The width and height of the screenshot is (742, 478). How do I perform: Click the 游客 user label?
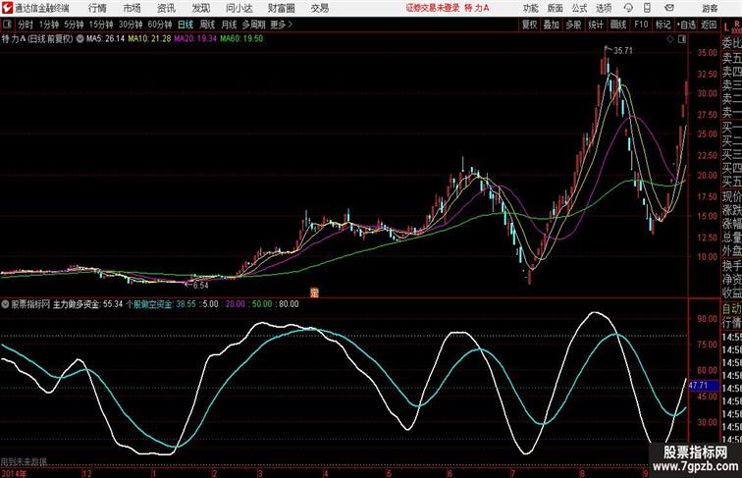(710, 8)
